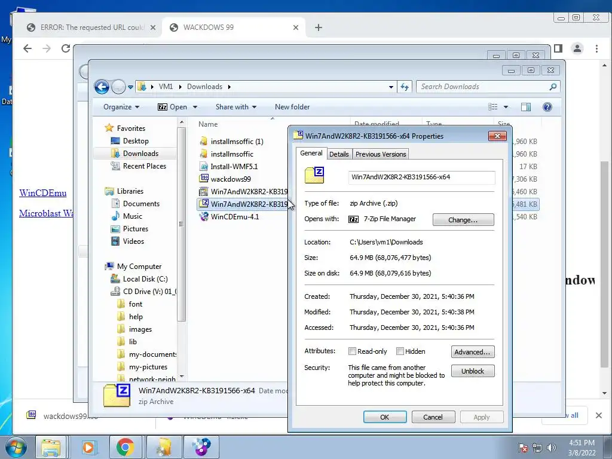This screenshot has height=459, width=612.
Task: Click the Explorer forward navigation arrow
Action: coord(118,87)
